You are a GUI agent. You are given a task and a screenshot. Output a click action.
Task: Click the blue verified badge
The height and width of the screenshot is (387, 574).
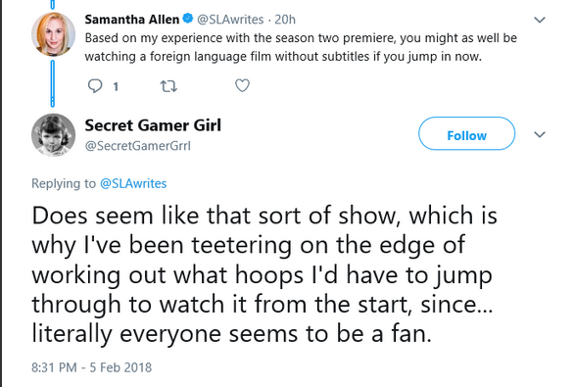click(x=188, y=18)
